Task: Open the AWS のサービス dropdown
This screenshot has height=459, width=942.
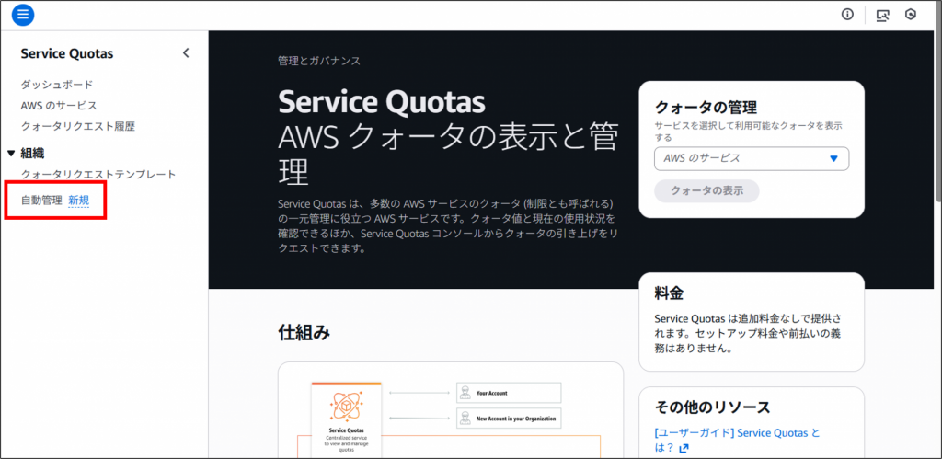Action: click(x=751, y=158)
